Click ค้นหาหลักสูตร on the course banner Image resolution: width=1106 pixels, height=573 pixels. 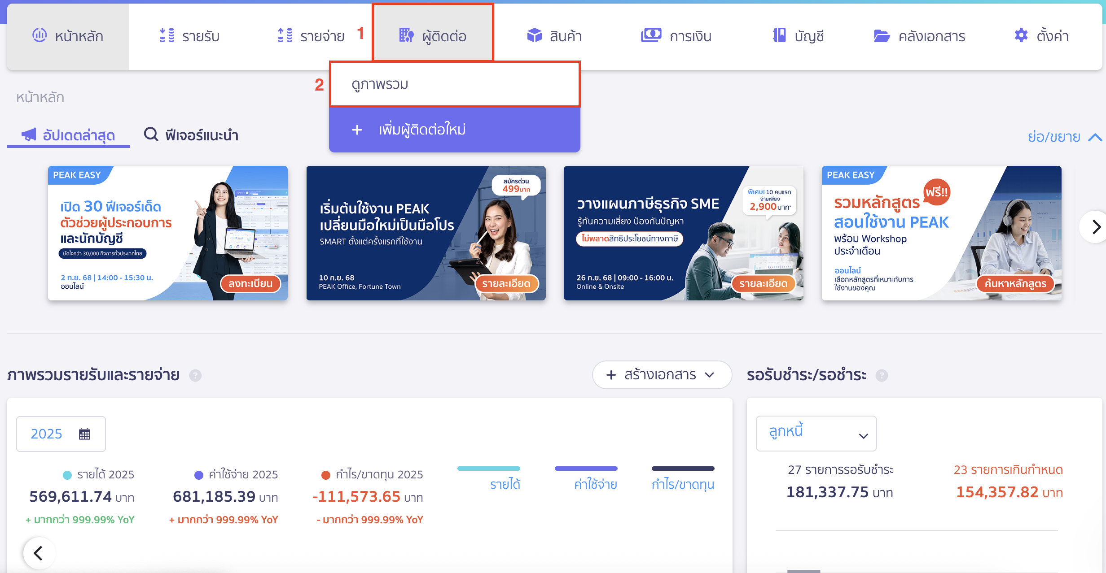(x=1015, y=283)
